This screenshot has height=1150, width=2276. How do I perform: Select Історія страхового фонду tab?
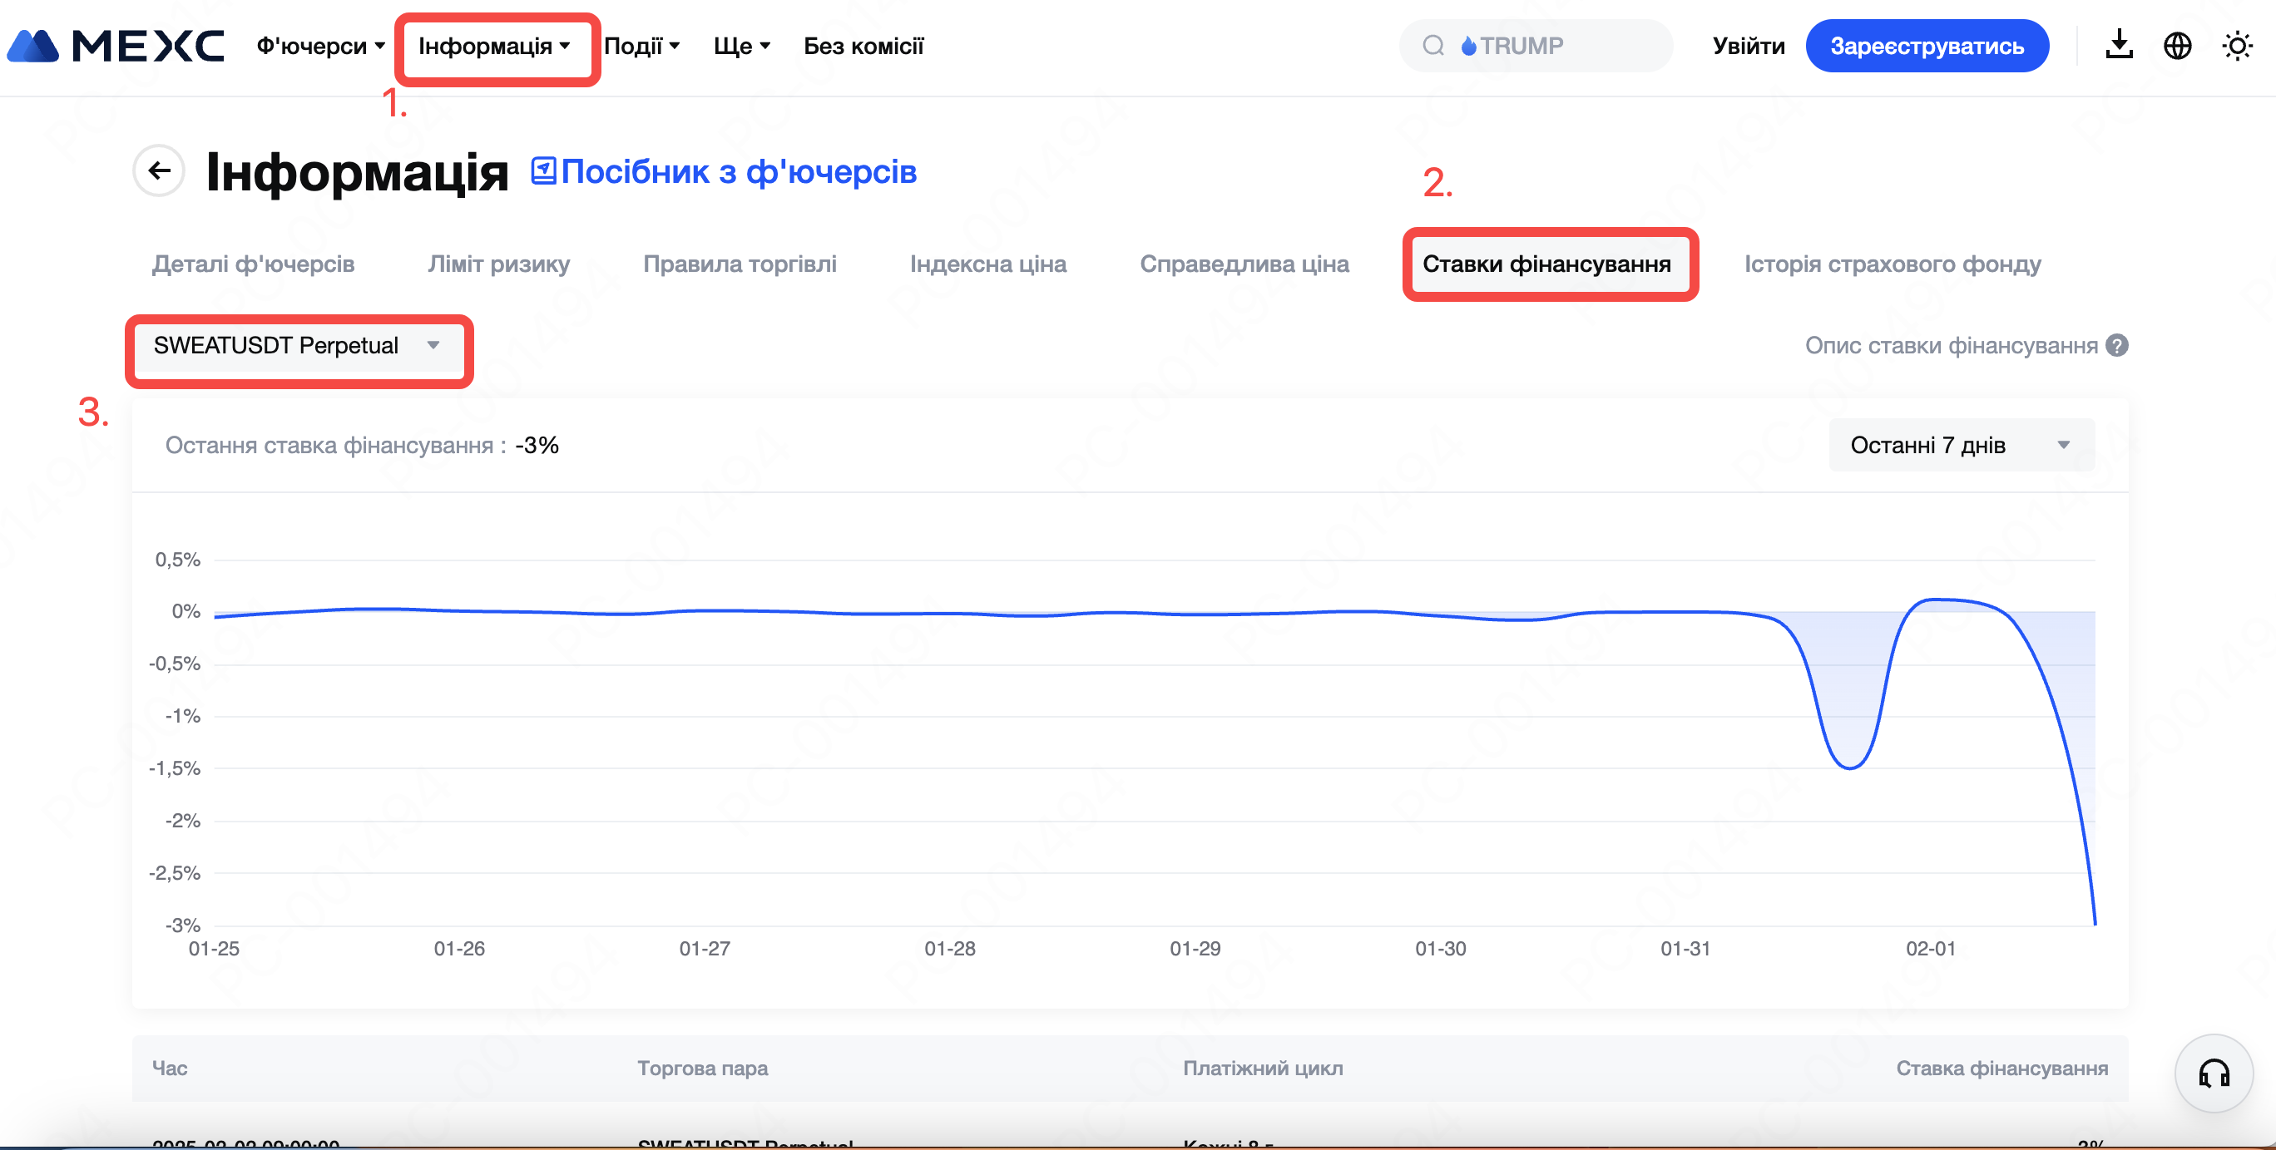click(x=1892, y=264)
